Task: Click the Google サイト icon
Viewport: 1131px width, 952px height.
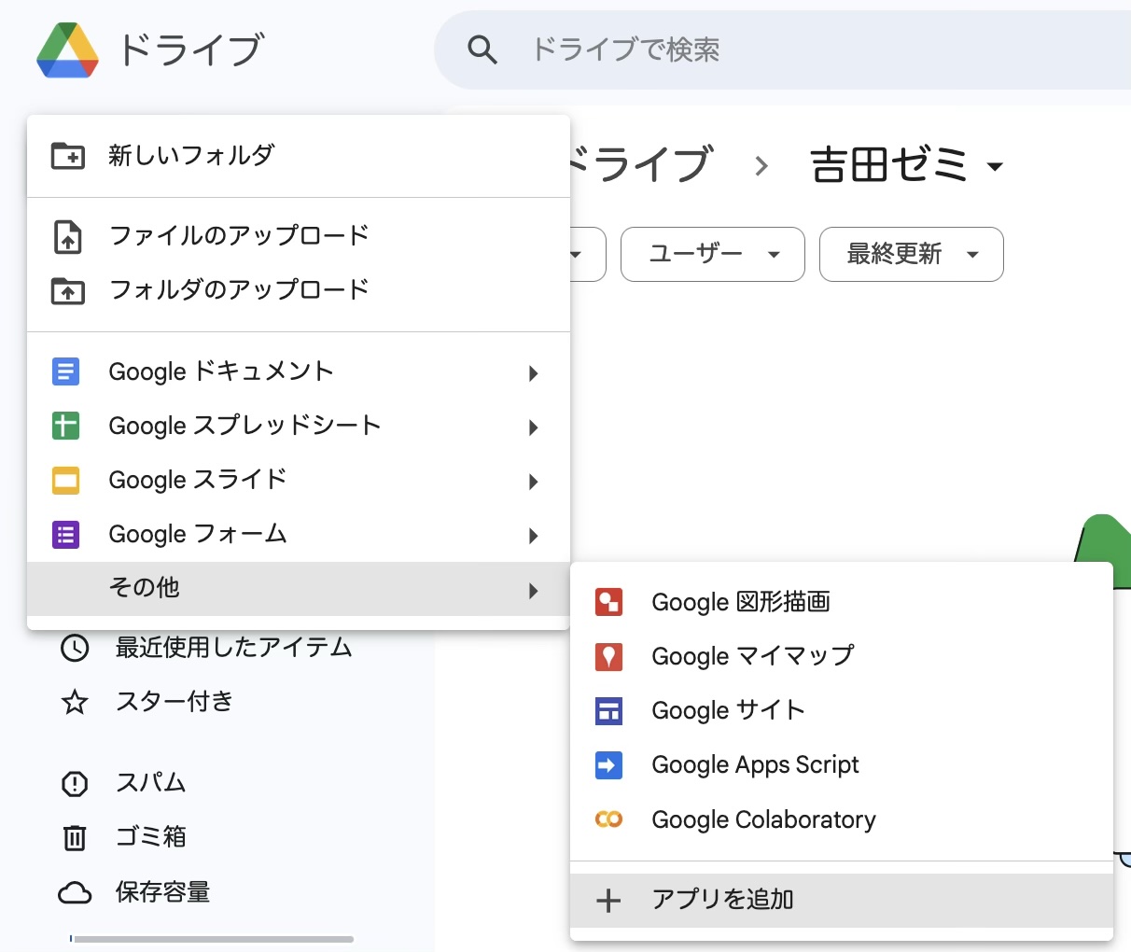Action: [608, 711]
